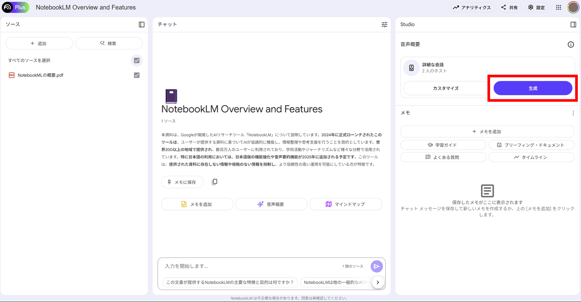Generate audio overview with 生成
This screenshot has height=302, width=581.
(x=533, y=88)
